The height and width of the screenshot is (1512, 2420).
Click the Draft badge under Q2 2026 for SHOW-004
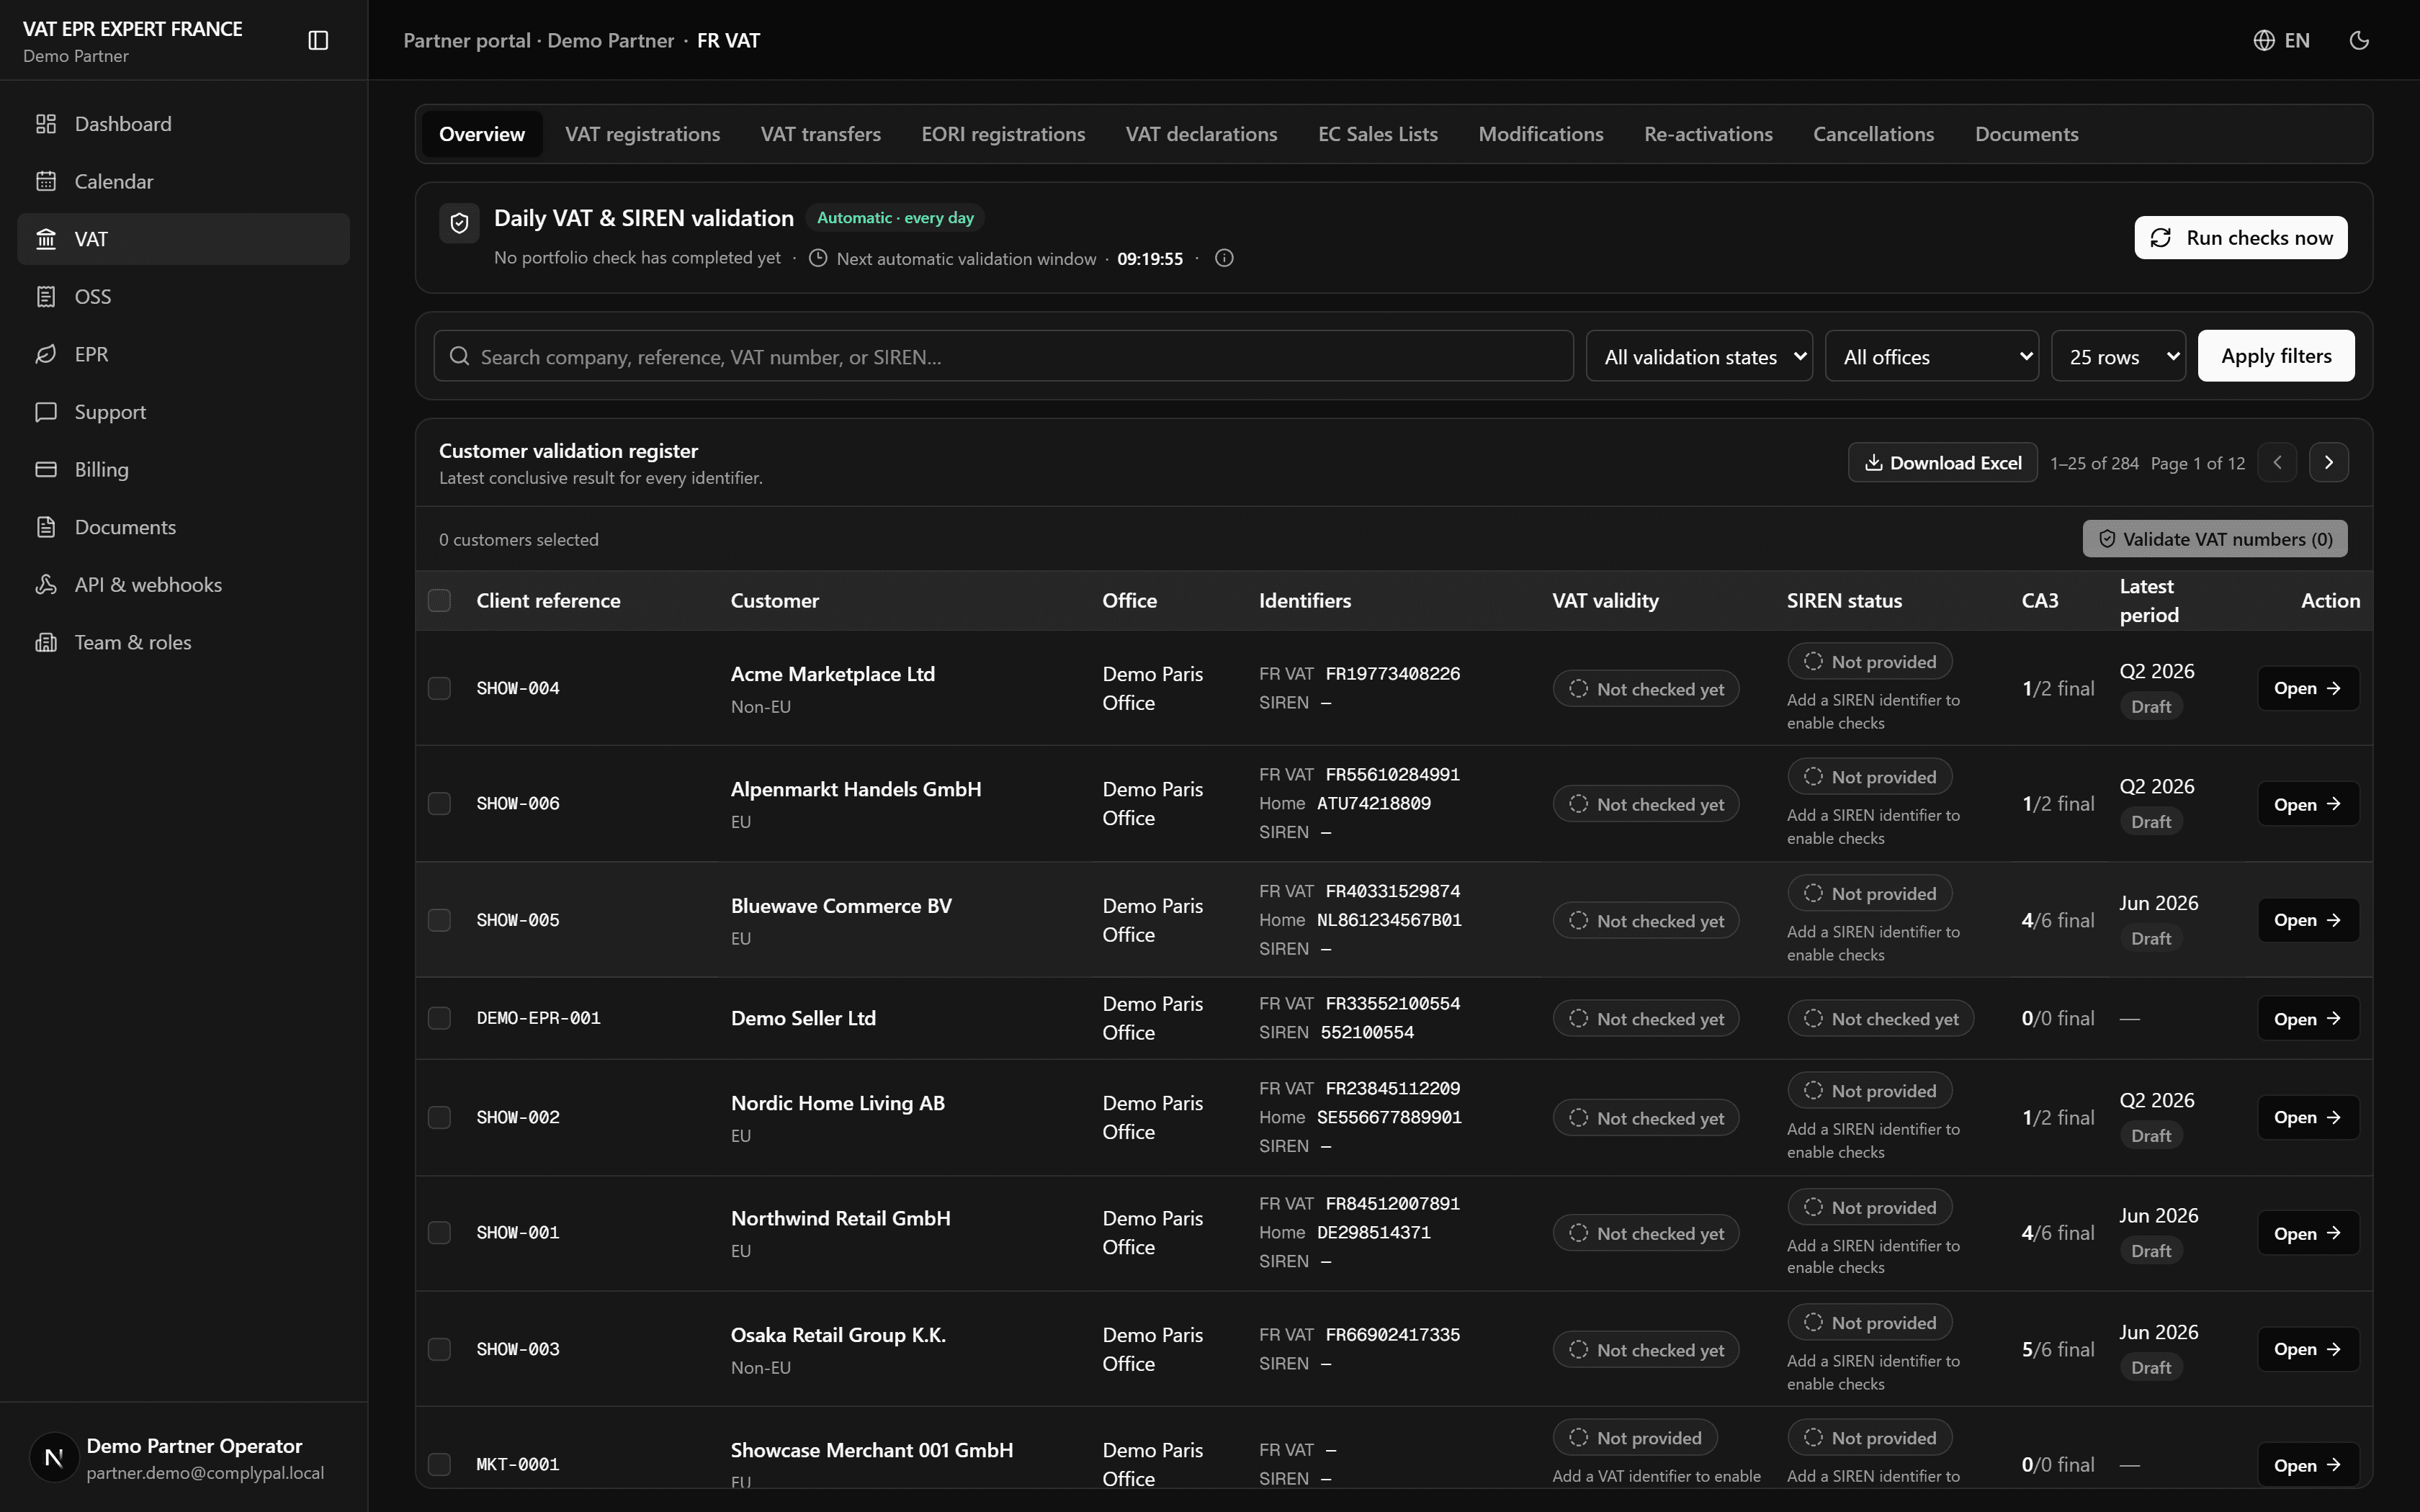pos(2150,707)
